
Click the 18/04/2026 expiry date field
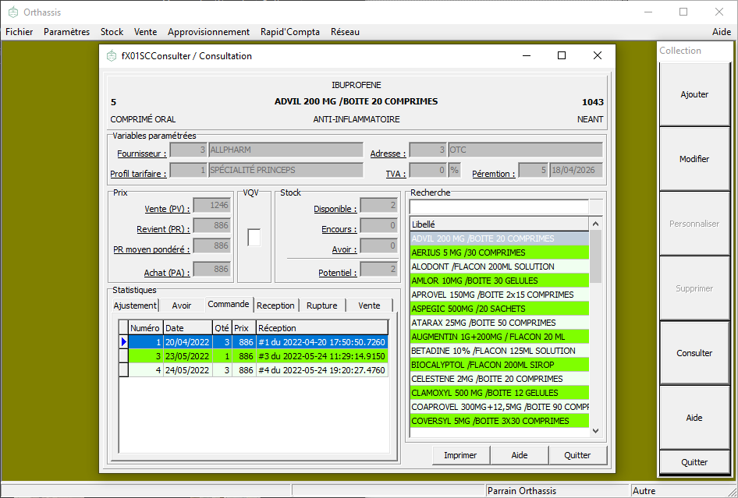point(576,170)
